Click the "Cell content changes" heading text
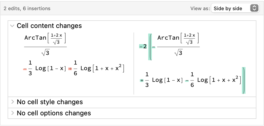 pyautogui.click(x=49, y=26)
